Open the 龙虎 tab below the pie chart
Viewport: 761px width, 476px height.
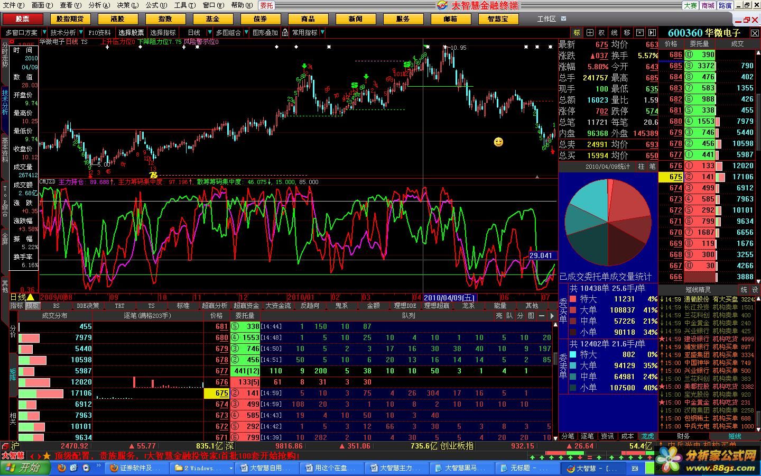[x=647, y=436]
